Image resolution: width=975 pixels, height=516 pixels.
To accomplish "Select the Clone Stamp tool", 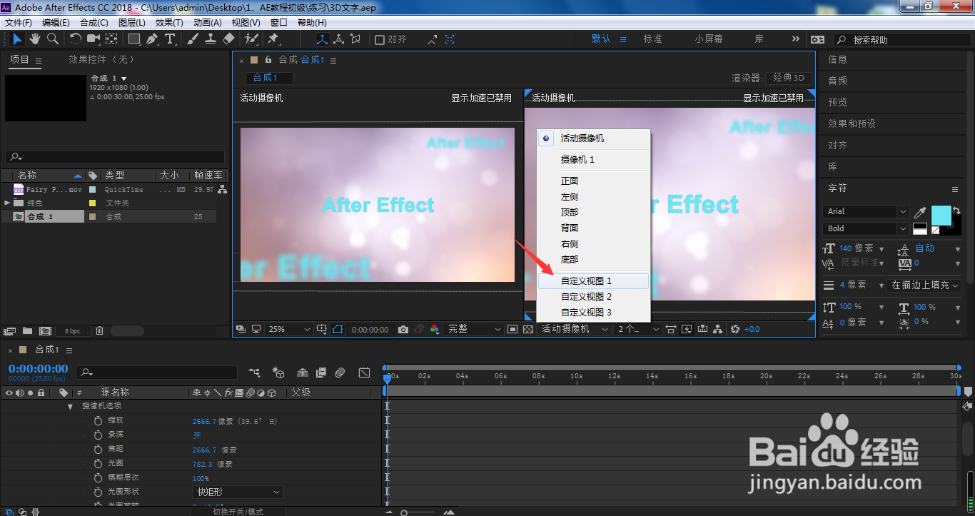I will click(211, 39).
